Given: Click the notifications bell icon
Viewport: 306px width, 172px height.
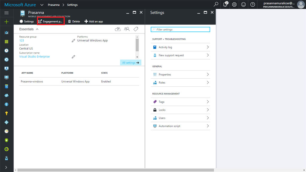Looking at the screenshot, I should 225,4.
